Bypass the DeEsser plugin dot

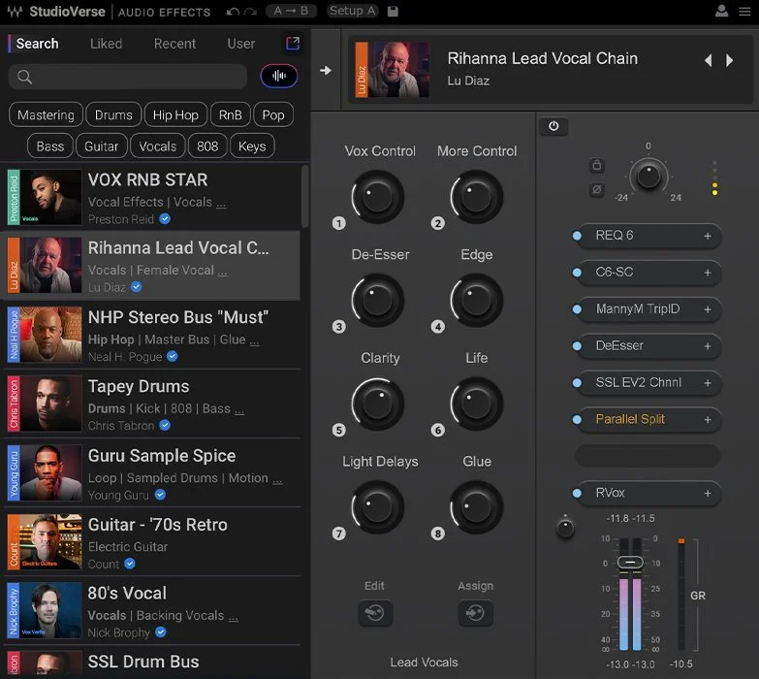(577, 345)
